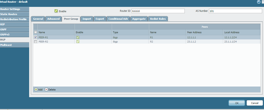
Task: Open the OSPFv3 section
Action: [15, 35]
